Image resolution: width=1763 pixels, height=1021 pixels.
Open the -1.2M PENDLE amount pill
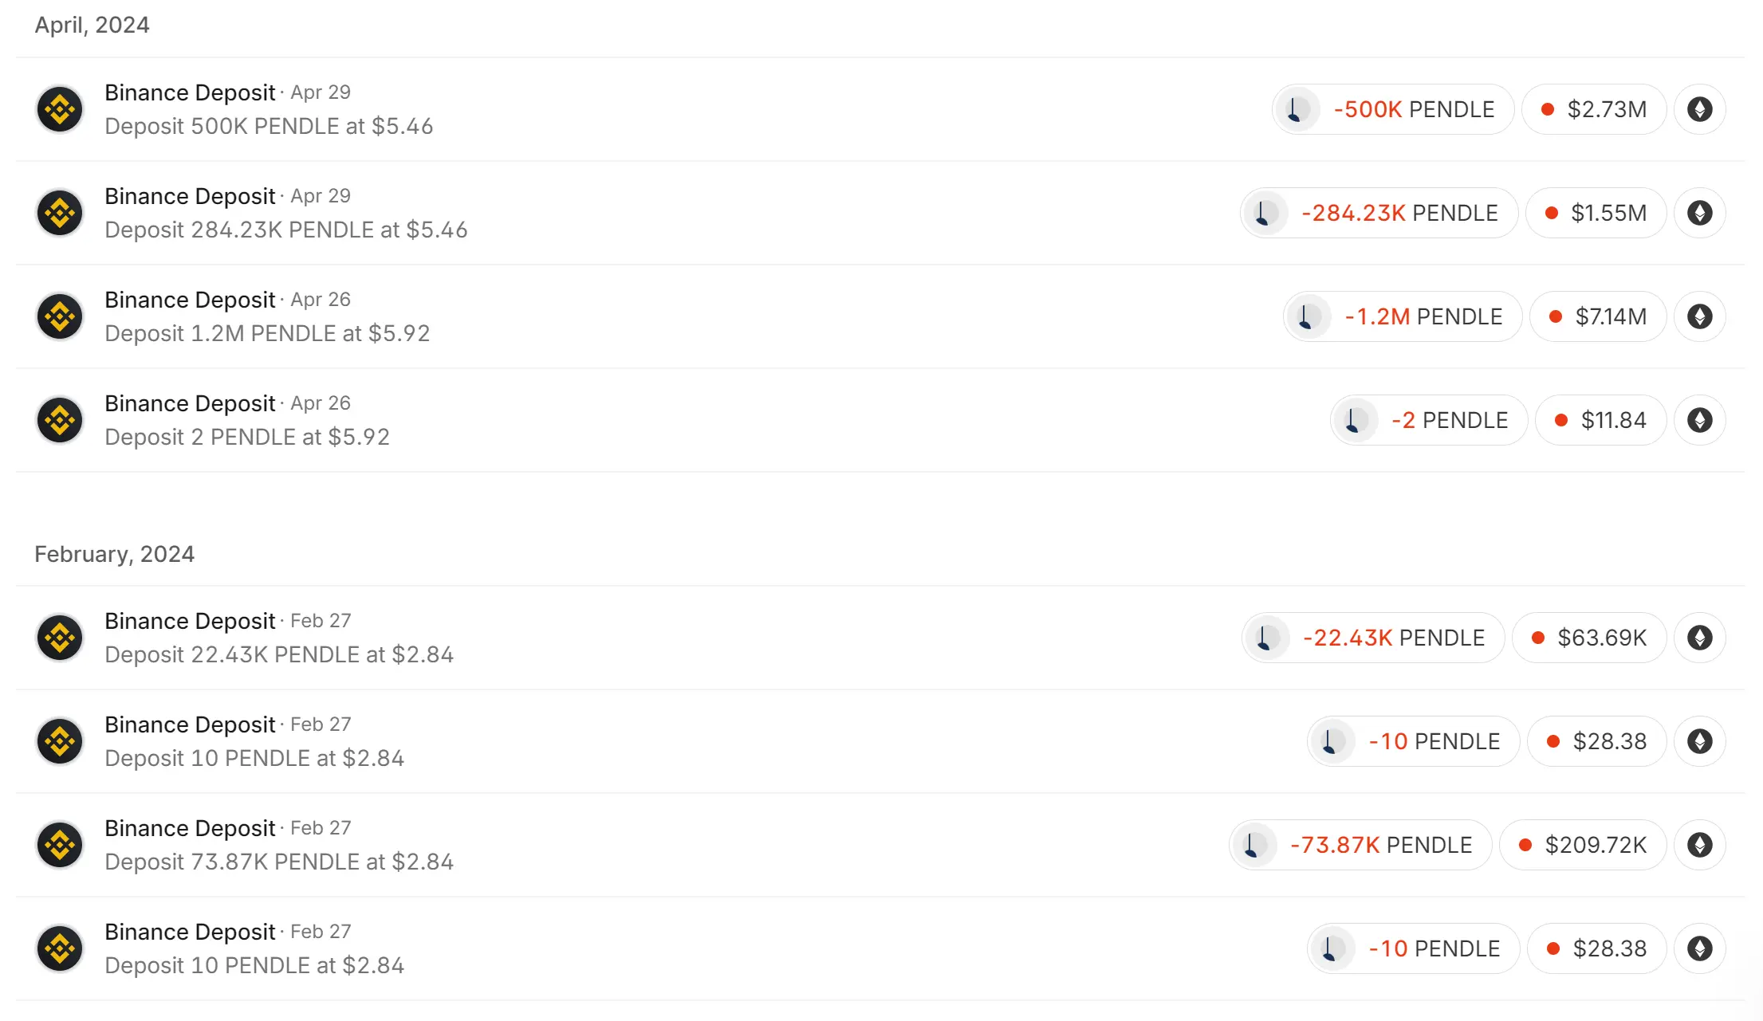[1422, 316]
